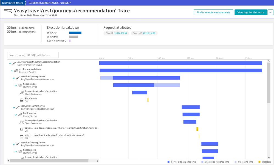Collapse the getRecommendations tree node
Image resolution: width=274 pixels, height=165 pixels.
tap(12, 71)
